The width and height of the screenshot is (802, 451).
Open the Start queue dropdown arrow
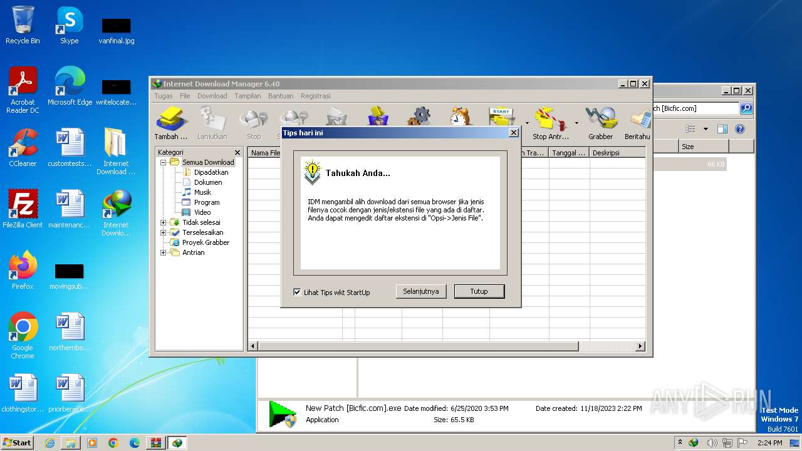coord(527,123)
